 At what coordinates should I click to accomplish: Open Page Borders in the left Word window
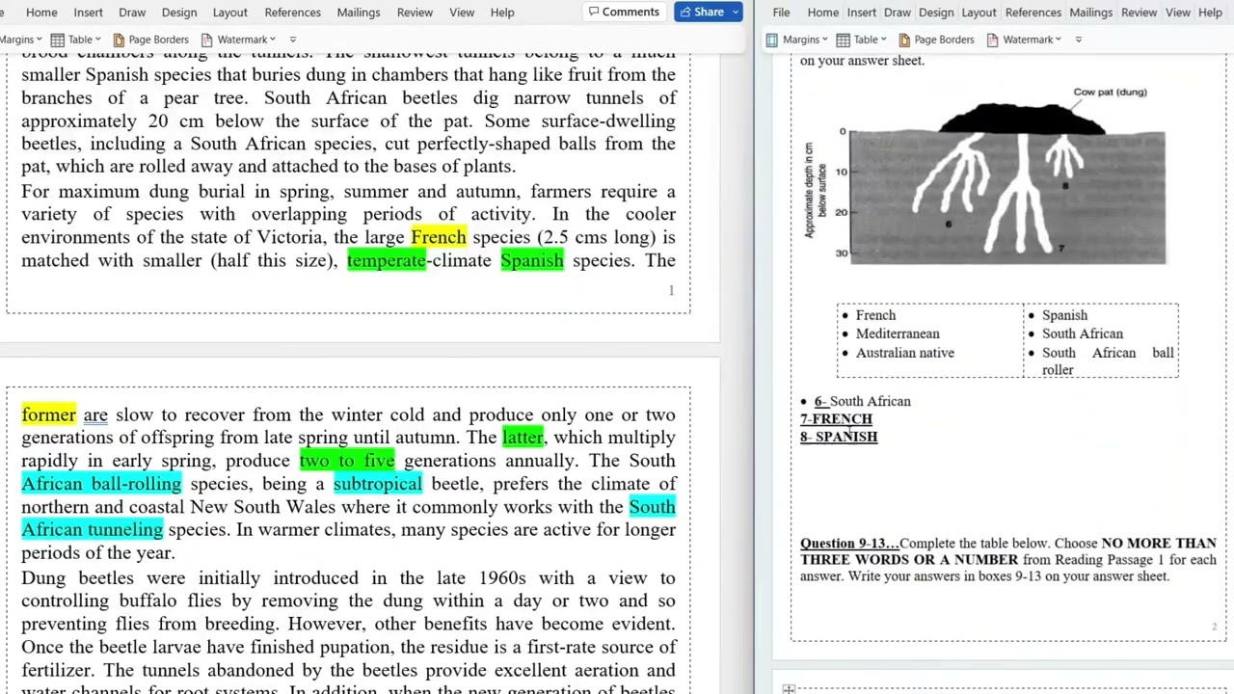[x=150, y=40]
